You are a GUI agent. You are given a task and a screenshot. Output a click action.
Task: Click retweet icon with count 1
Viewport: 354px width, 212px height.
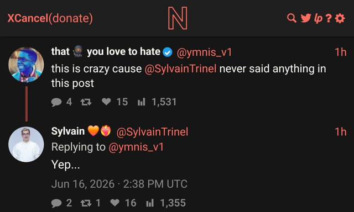tap(86, 203)
